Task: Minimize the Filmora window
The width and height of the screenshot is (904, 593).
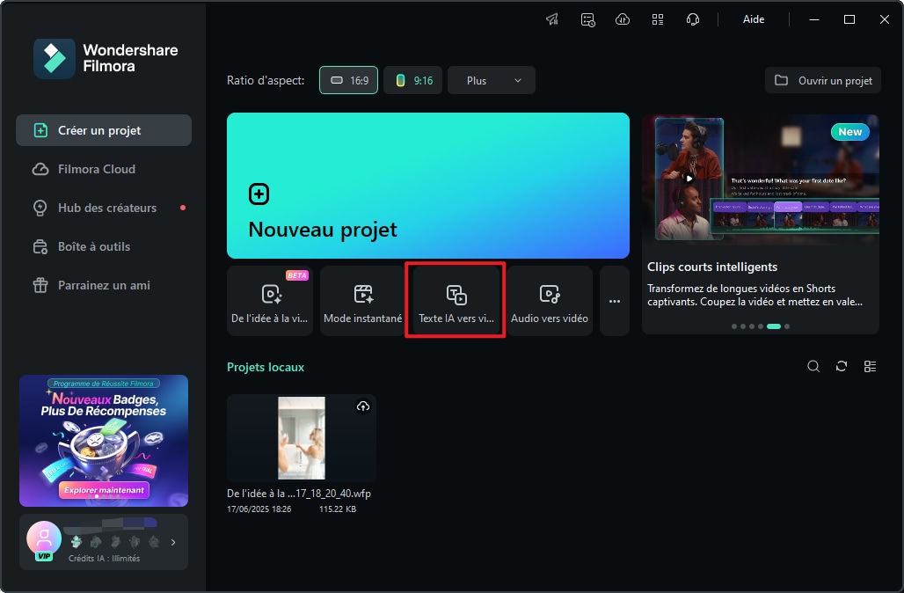Action: pos(814,19)
